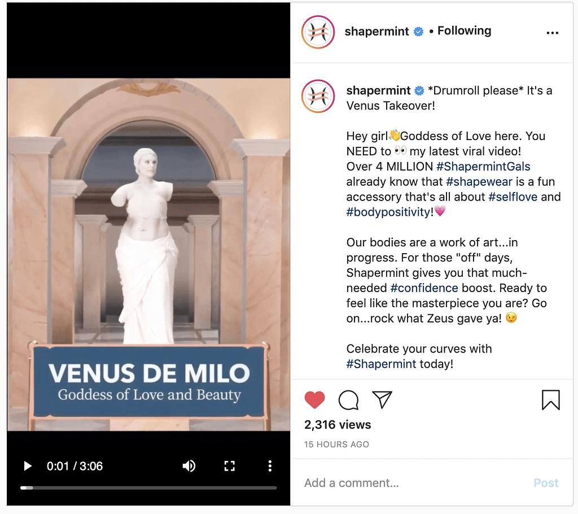Share post using paper plane icon
The height and width of the screenshot is (514, 578).
click(382, 399)
